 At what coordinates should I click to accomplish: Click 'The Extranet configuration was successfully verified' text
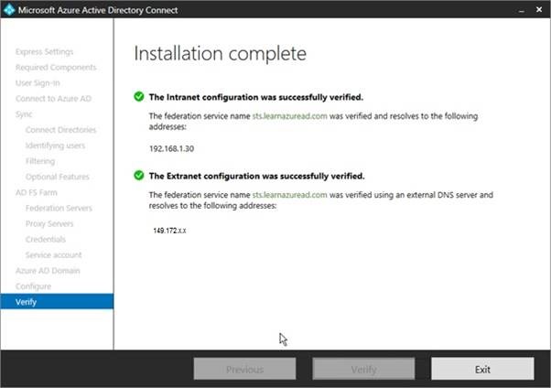point(256,176)
